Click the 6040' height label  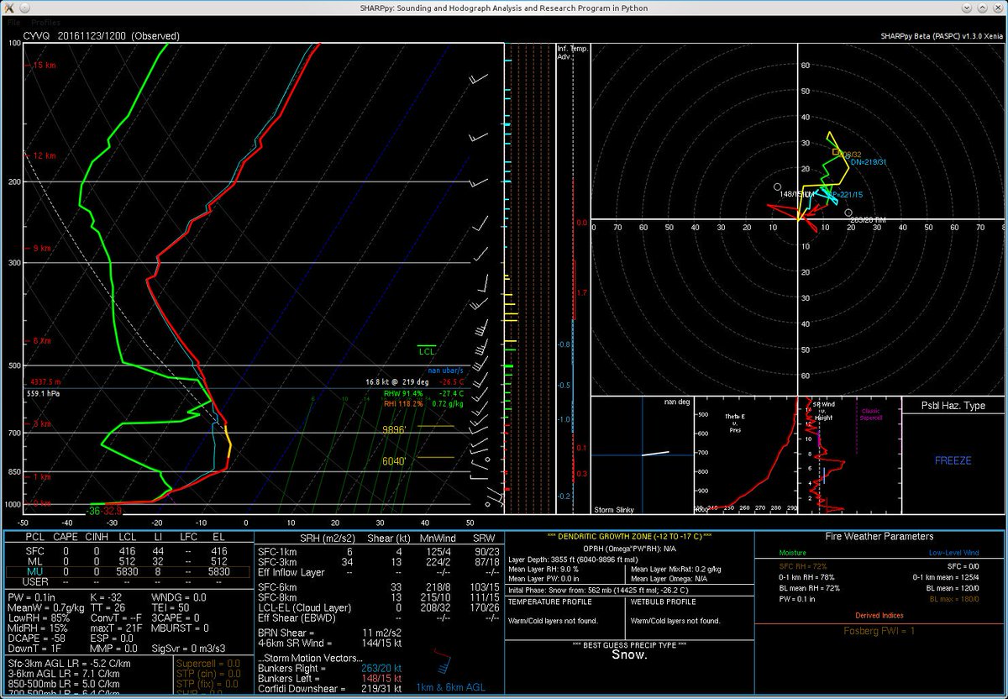coord(395,461)
